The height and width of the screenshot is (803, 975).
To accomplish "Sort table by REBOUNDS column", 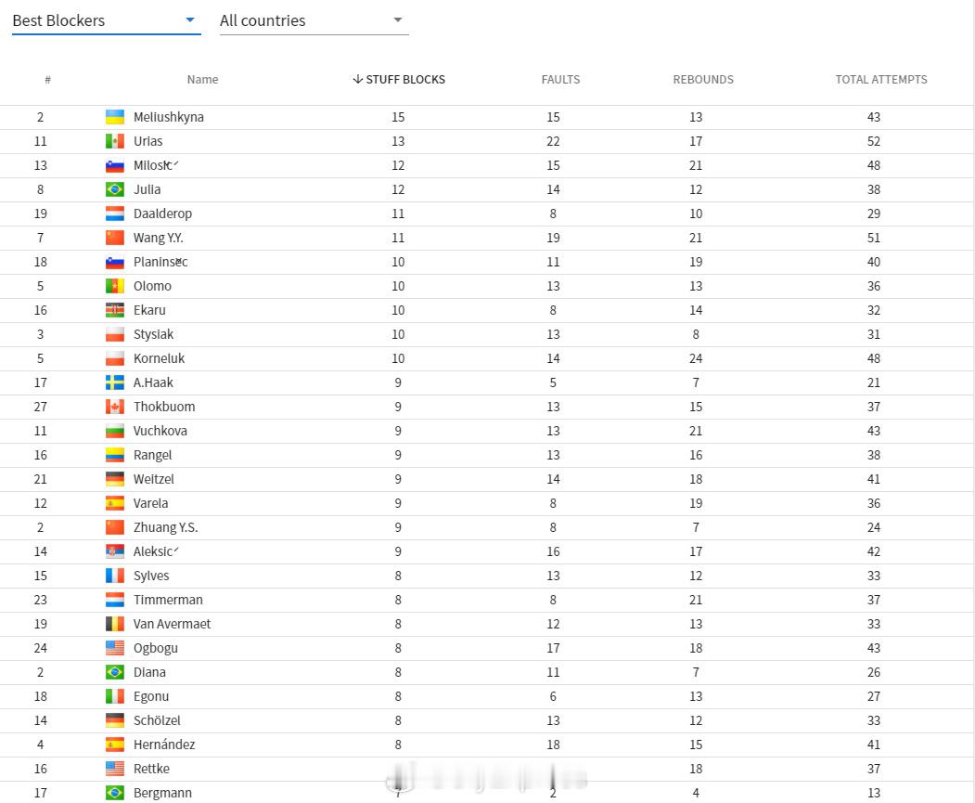I will [x=702, y=80].
